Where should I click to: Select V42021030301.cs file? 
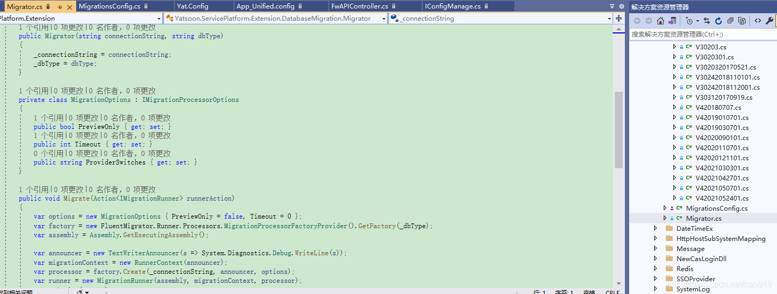click(x=722, y=168)
